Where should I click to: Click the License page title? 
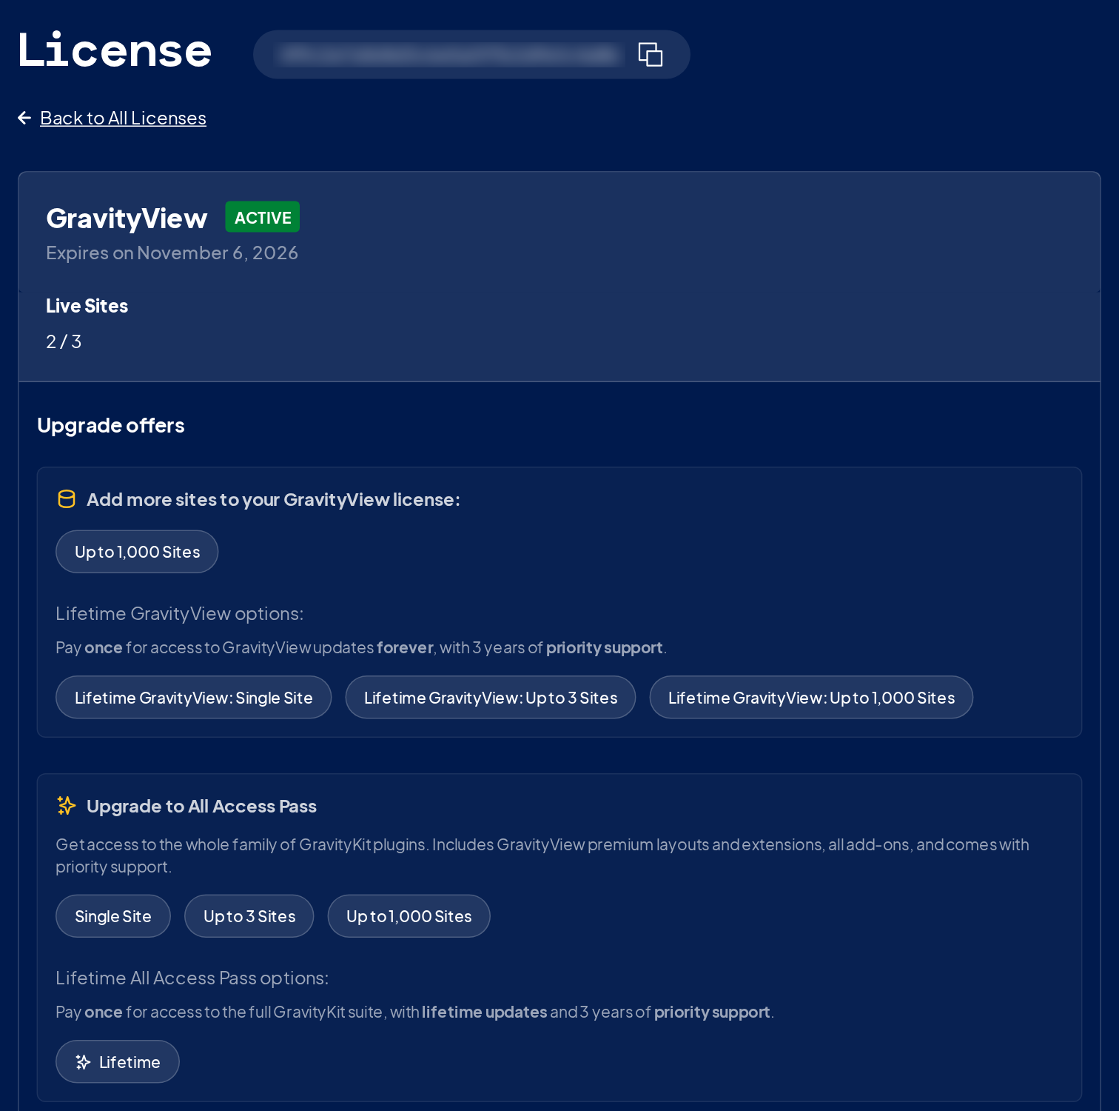click(x=115, y=50)
